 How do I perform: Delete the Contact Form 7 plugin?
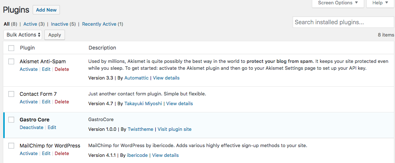click(62, 102)
